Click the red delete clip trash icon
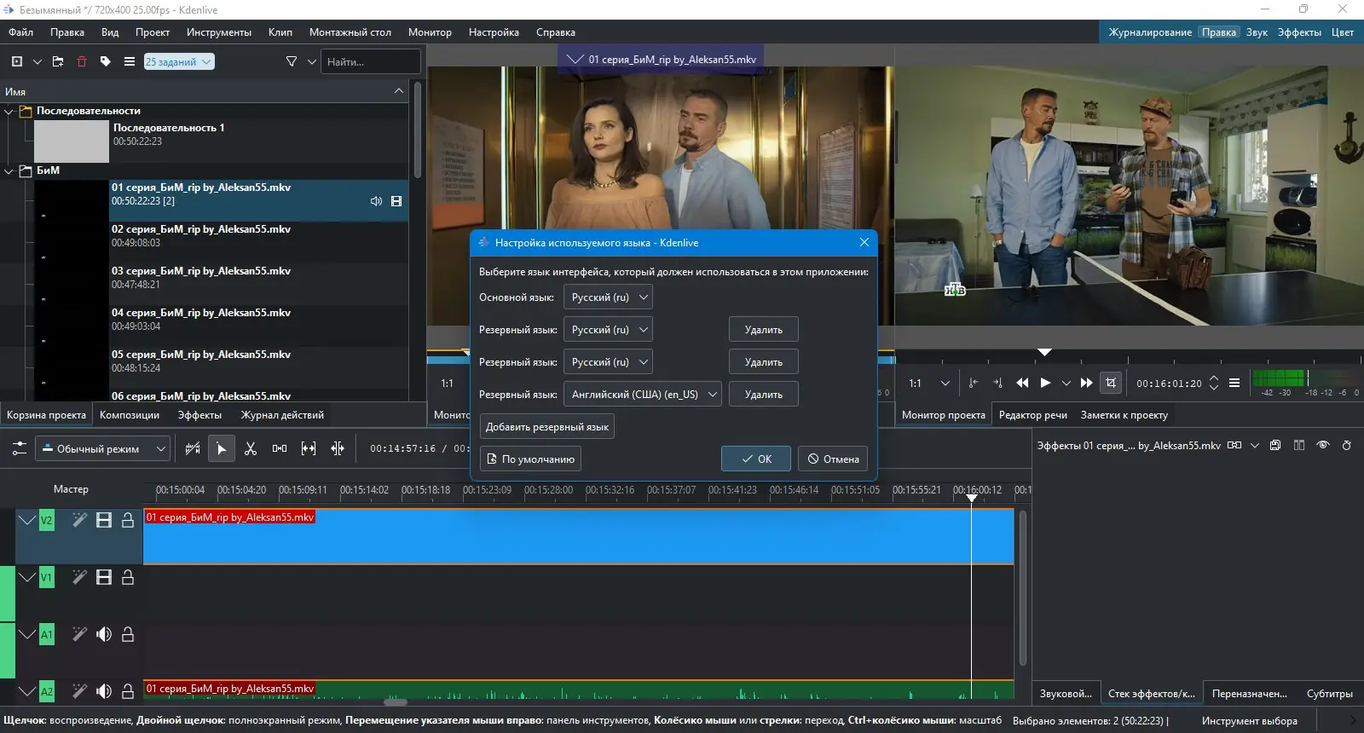Viewport: 1364px width, 733px height. click(x=82, y=61)
